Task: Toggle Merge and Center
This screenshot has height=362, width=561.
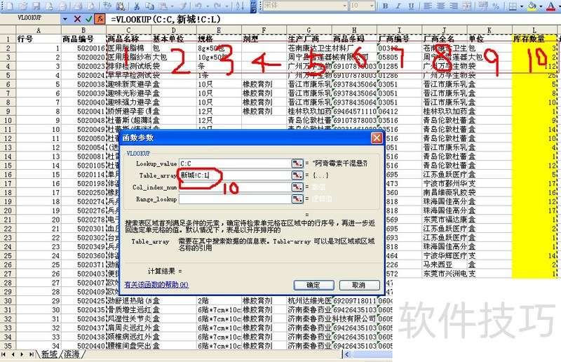Action: (x=467, y=6)
